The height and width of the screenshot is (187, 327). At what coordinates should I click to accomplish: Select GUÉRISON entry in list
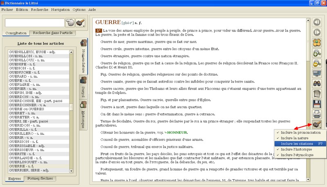pyautogui.click(x=38, y=142)
